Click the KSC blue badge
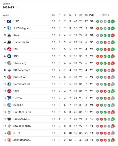 [x=9, y=56]
